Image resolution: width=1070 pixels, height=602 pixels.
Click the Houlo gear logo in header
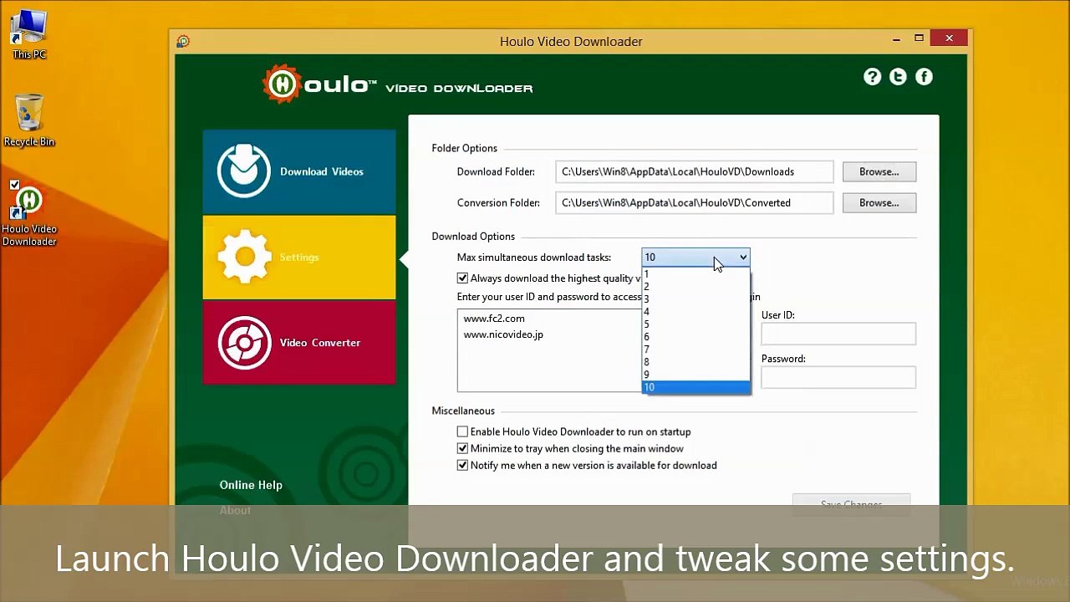tap(282, 84)
